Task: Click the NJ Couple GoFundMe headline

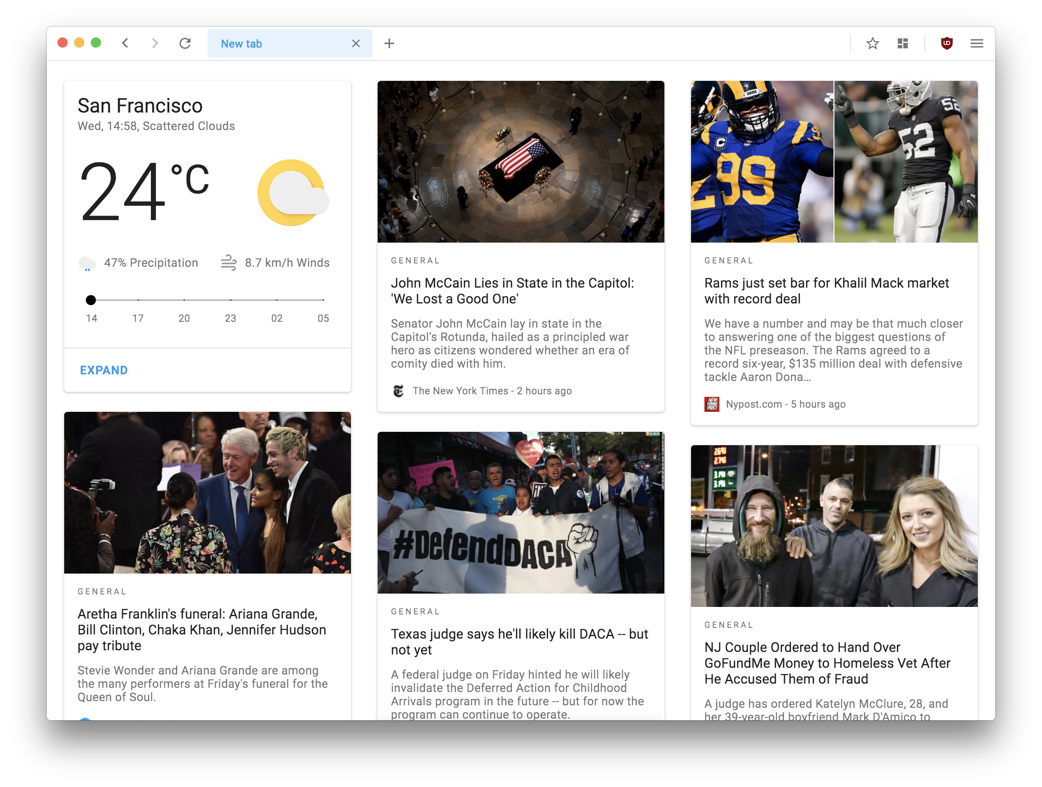Action: click(x=827, y=663)
